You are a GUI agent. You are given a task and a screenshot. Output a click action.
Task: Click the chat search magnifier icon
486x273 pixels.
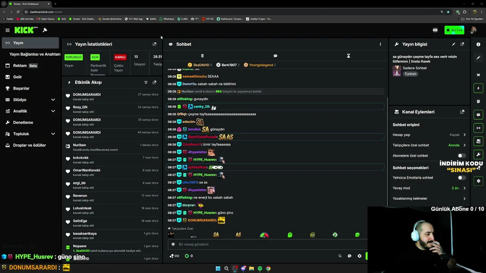340,256
